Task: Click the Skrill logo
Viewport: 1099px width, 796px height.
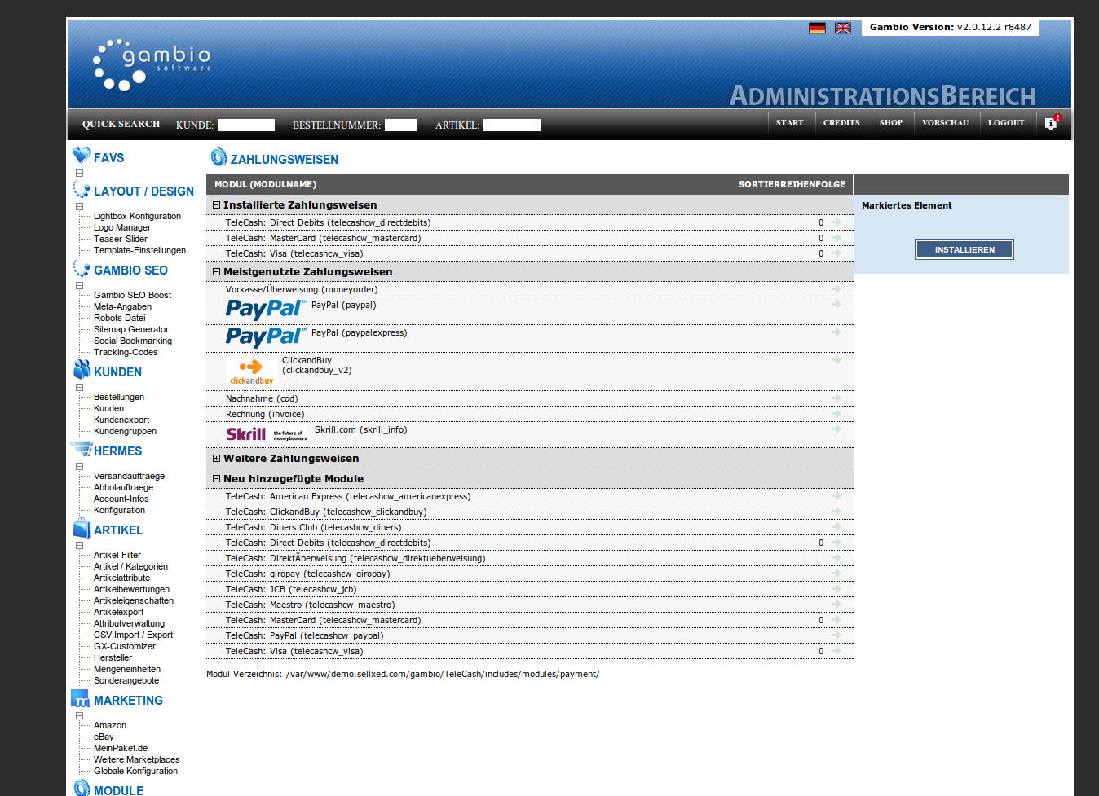Action: pyautogui.click(x=267, y=433)
